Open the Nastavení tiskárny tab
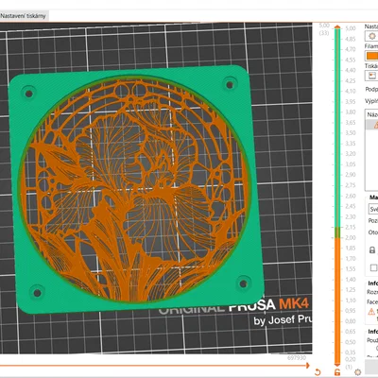 (x=24, y=16)
